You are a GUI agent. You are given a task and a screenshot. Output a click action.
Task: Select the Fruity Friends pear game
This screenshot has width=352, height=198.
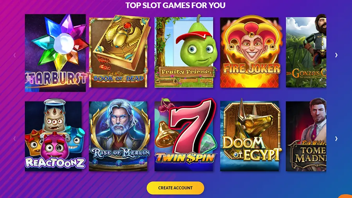tap(184, 51)
